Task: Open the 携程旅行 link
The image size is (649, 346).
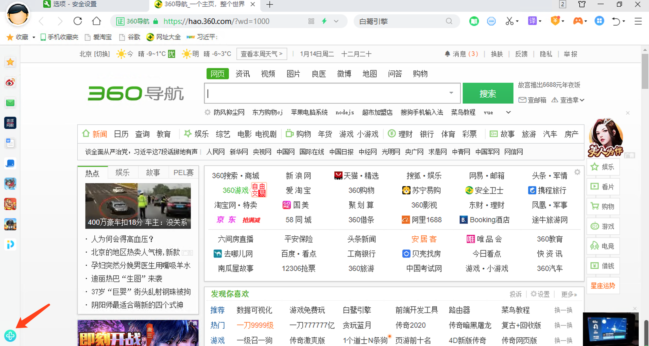Action: point(547,190)
